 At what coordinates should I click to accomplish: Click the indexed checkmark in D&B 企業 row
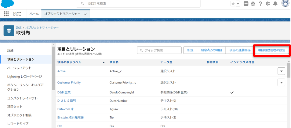click(232, 92)
